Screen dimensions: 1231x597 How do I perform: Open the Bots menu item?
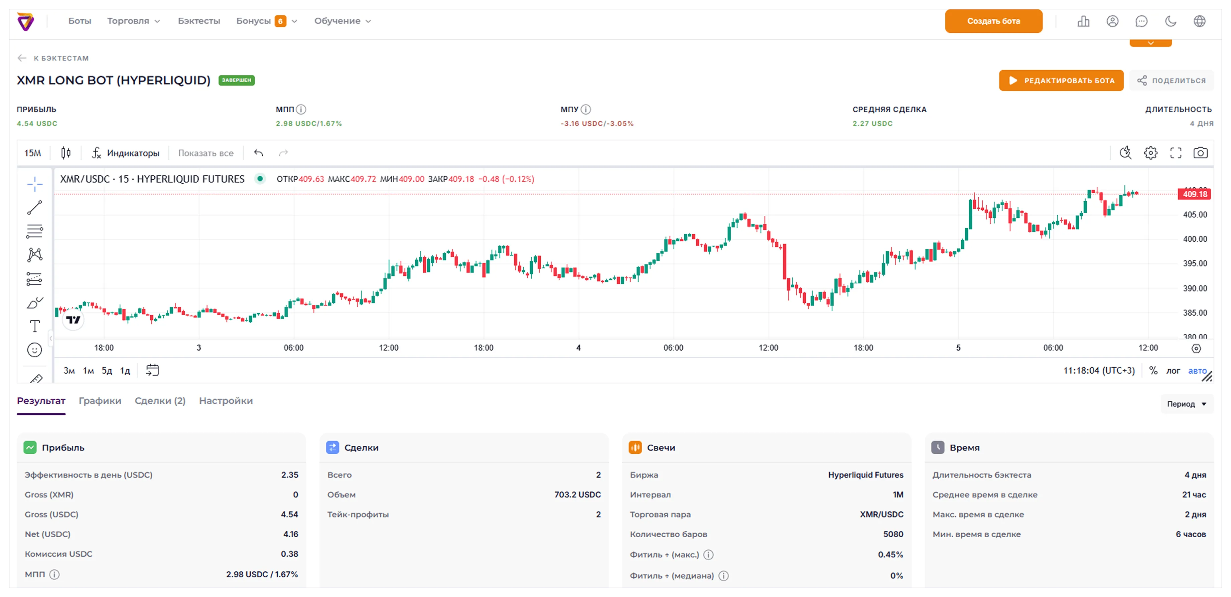79,21
